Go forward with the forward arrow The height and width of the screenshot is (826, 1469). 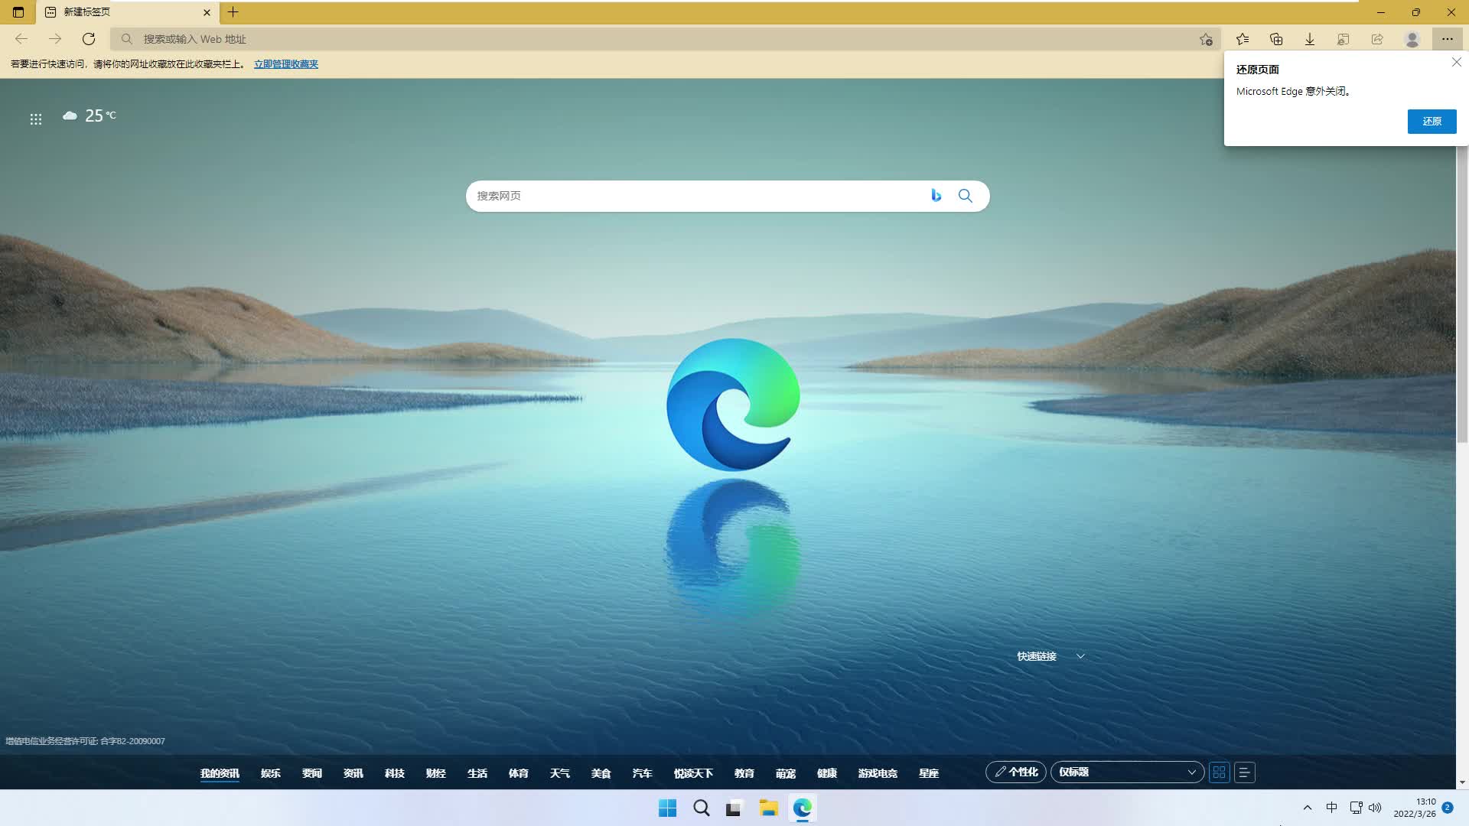click(55, 39)
